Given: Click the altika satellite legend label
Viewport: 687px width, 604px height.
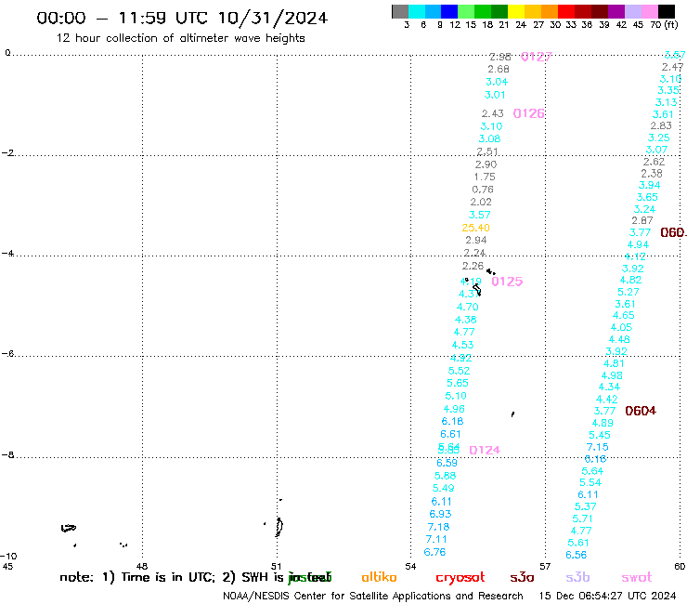Looking at the screenshot, I should point(379,577).
